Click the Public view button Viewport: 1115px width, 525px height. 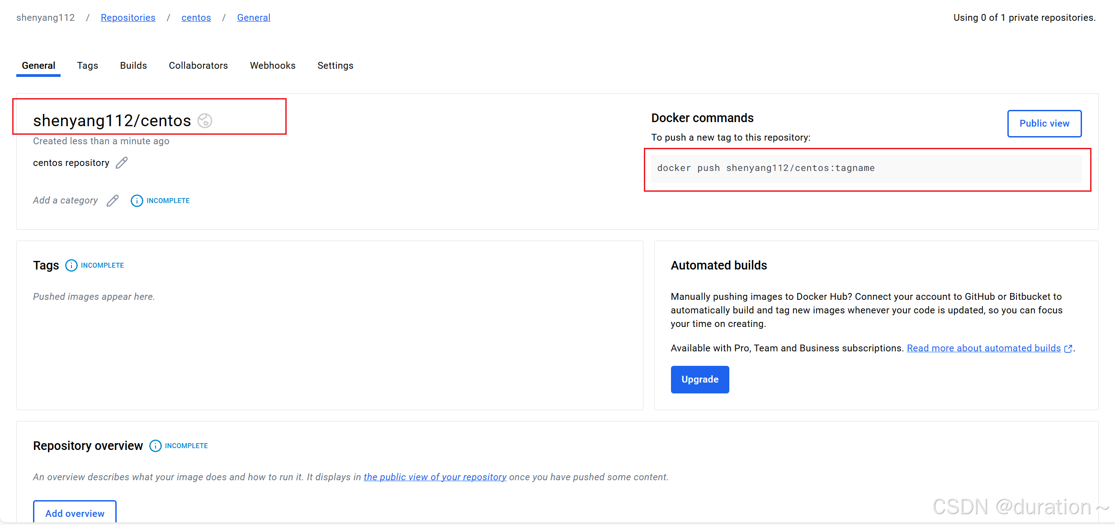1044,123
